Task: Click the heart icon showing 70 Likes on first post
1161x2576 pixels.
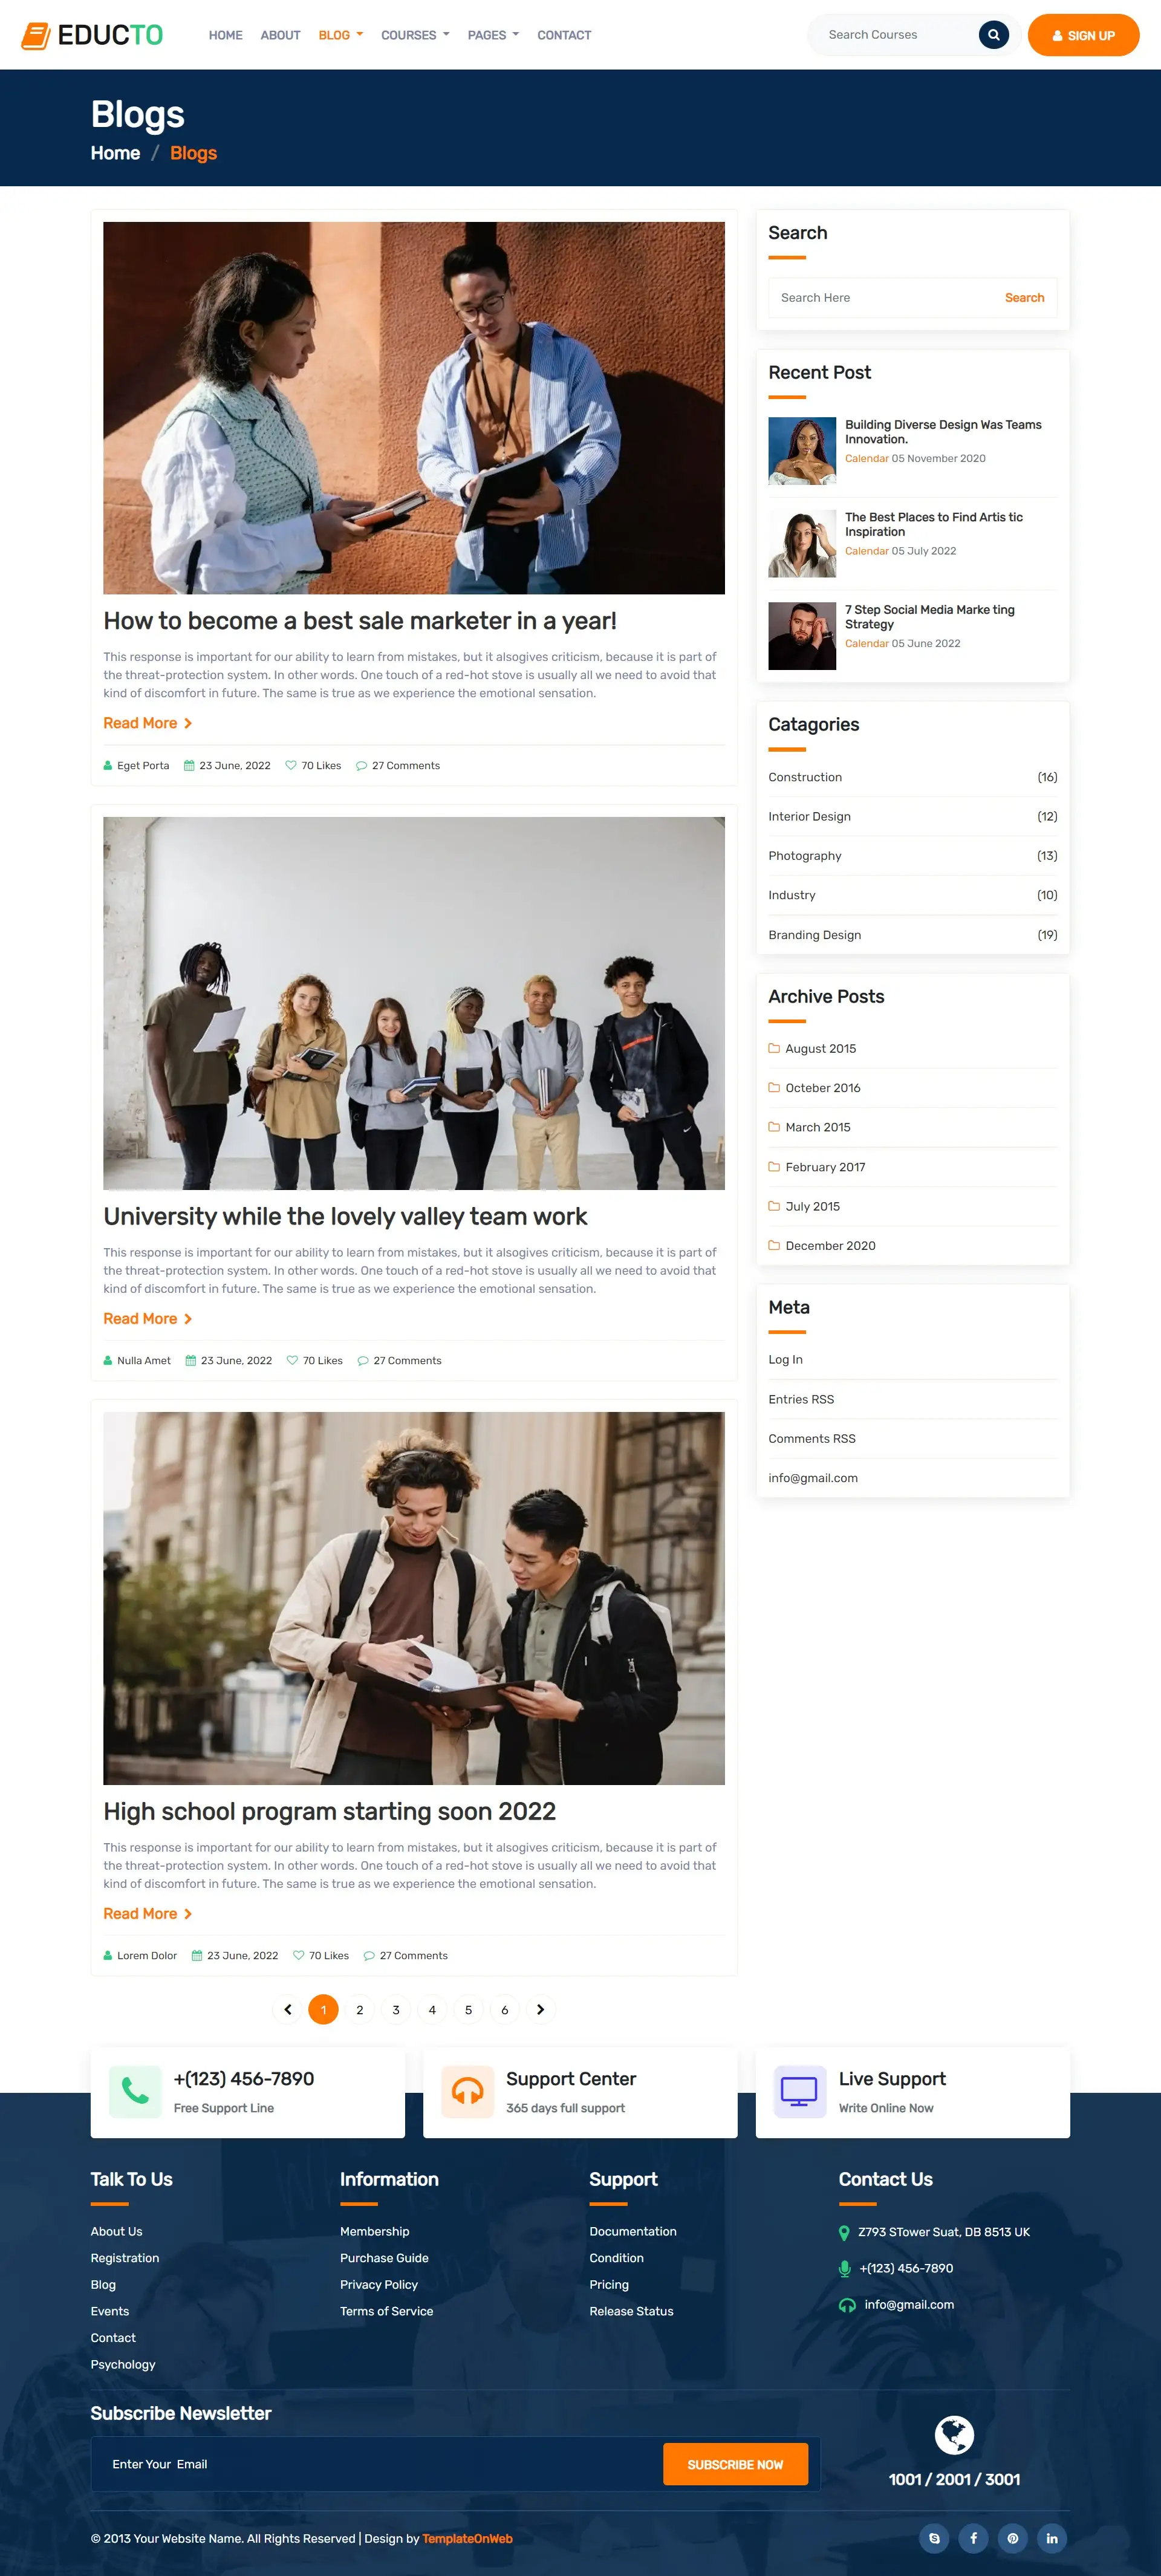Action: (x=293, y=765)
